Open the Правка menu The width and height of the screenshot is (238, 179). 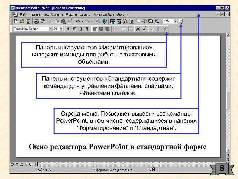point(35,15)
